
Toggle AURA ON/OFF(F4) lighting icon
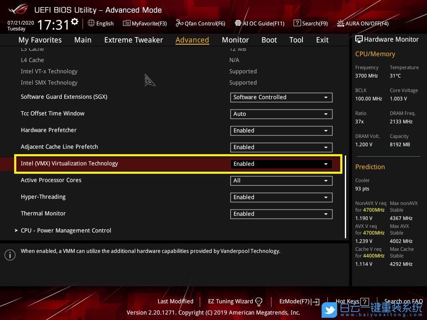click(x=341, y=23)
